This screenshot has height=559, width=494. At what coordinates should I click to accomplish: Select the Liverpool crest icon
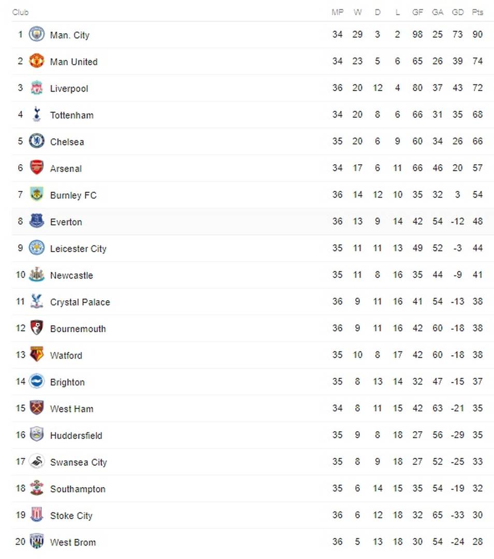[36, 87]
